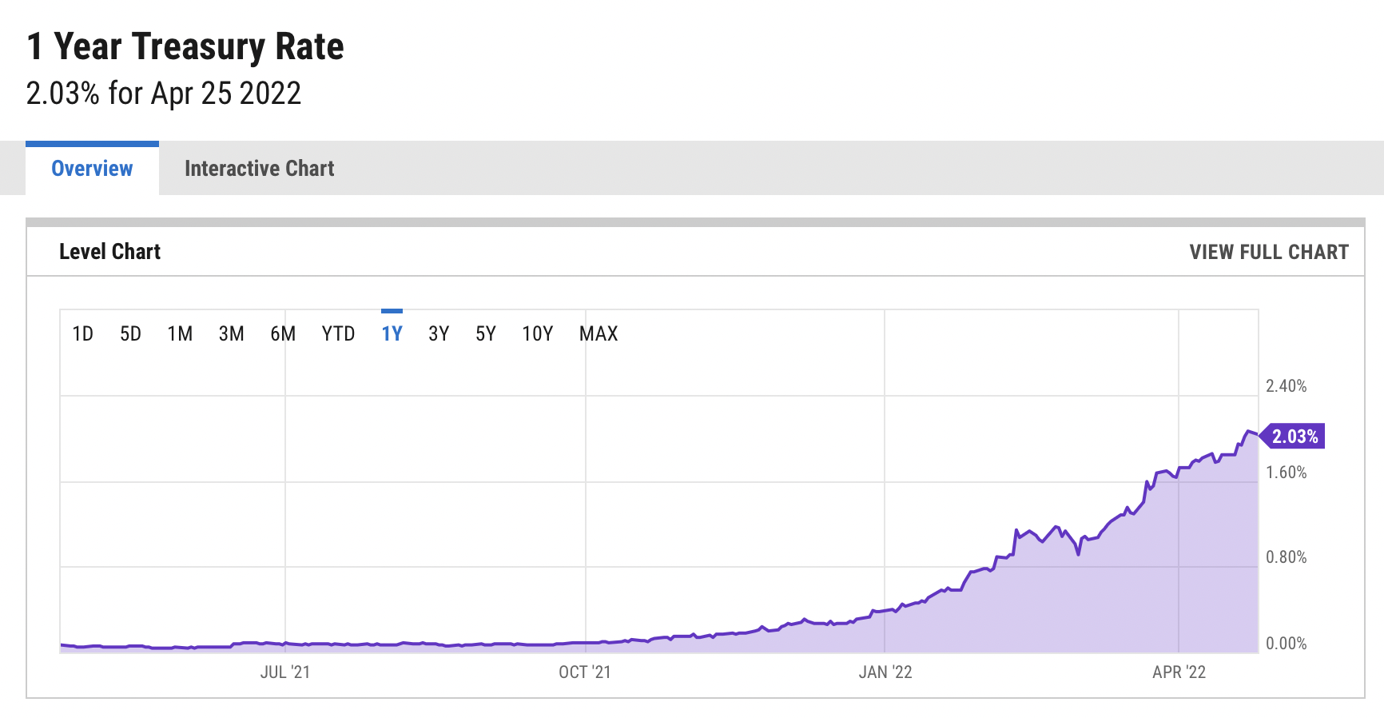Choose the 1M chart range
Image resolution: width=1384 pixels, height=718 pixels.
pyautogui.click(x=180, y=333)
